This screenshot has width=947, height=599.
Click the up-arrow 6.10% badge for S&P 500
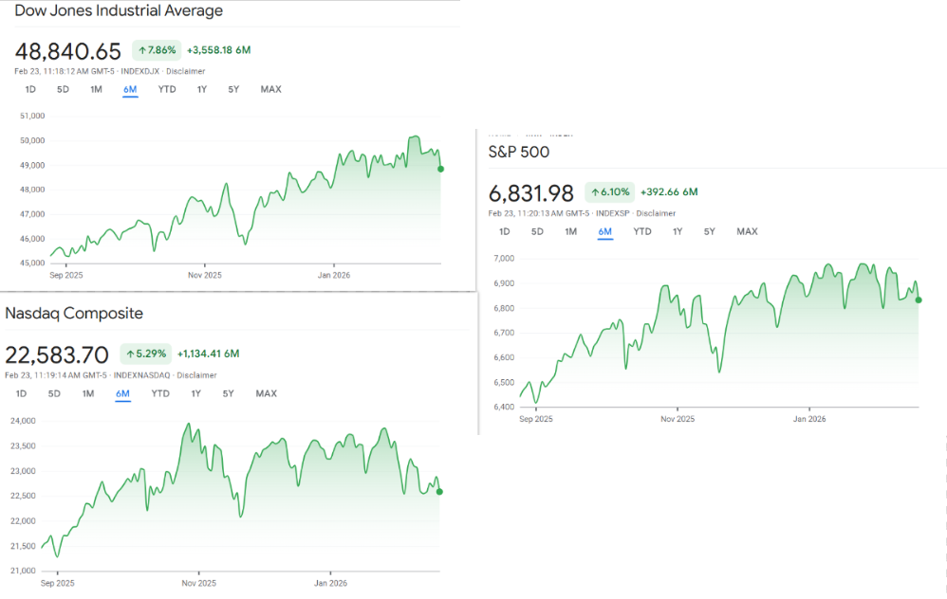(x=609, y=192)
